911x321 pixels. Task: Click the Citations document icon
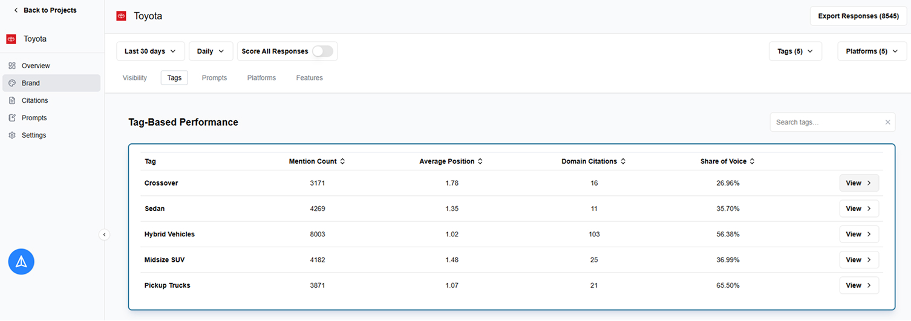point(12,100)
